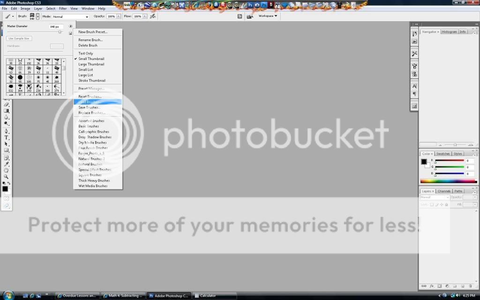Change screen mode icon at toolbox bottom
The image size is (480, 300).
coord(7,206)
